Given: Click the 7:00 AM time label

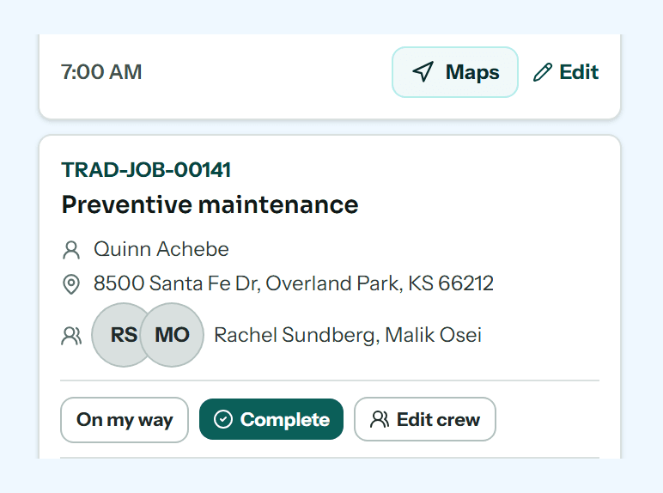Looking at the screenshot, I should click(101, 72).
